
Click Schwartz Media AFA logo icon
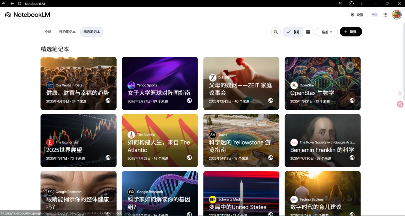click(213, 199)
